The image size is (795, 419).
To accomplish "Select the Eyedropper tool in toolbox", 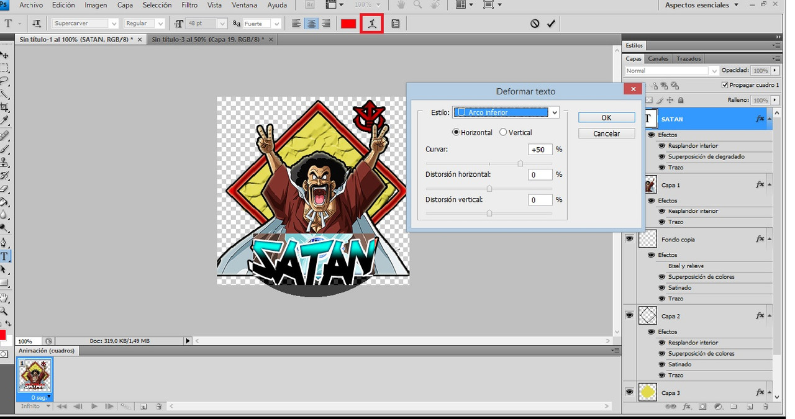I will (x=4, y=120).
